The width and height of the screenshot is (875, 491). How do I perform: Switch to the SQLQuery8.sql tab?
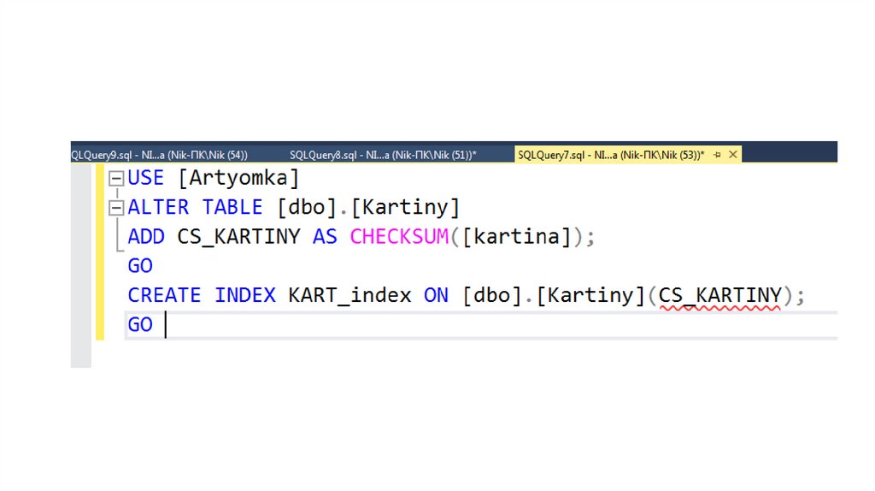point(383,155)
